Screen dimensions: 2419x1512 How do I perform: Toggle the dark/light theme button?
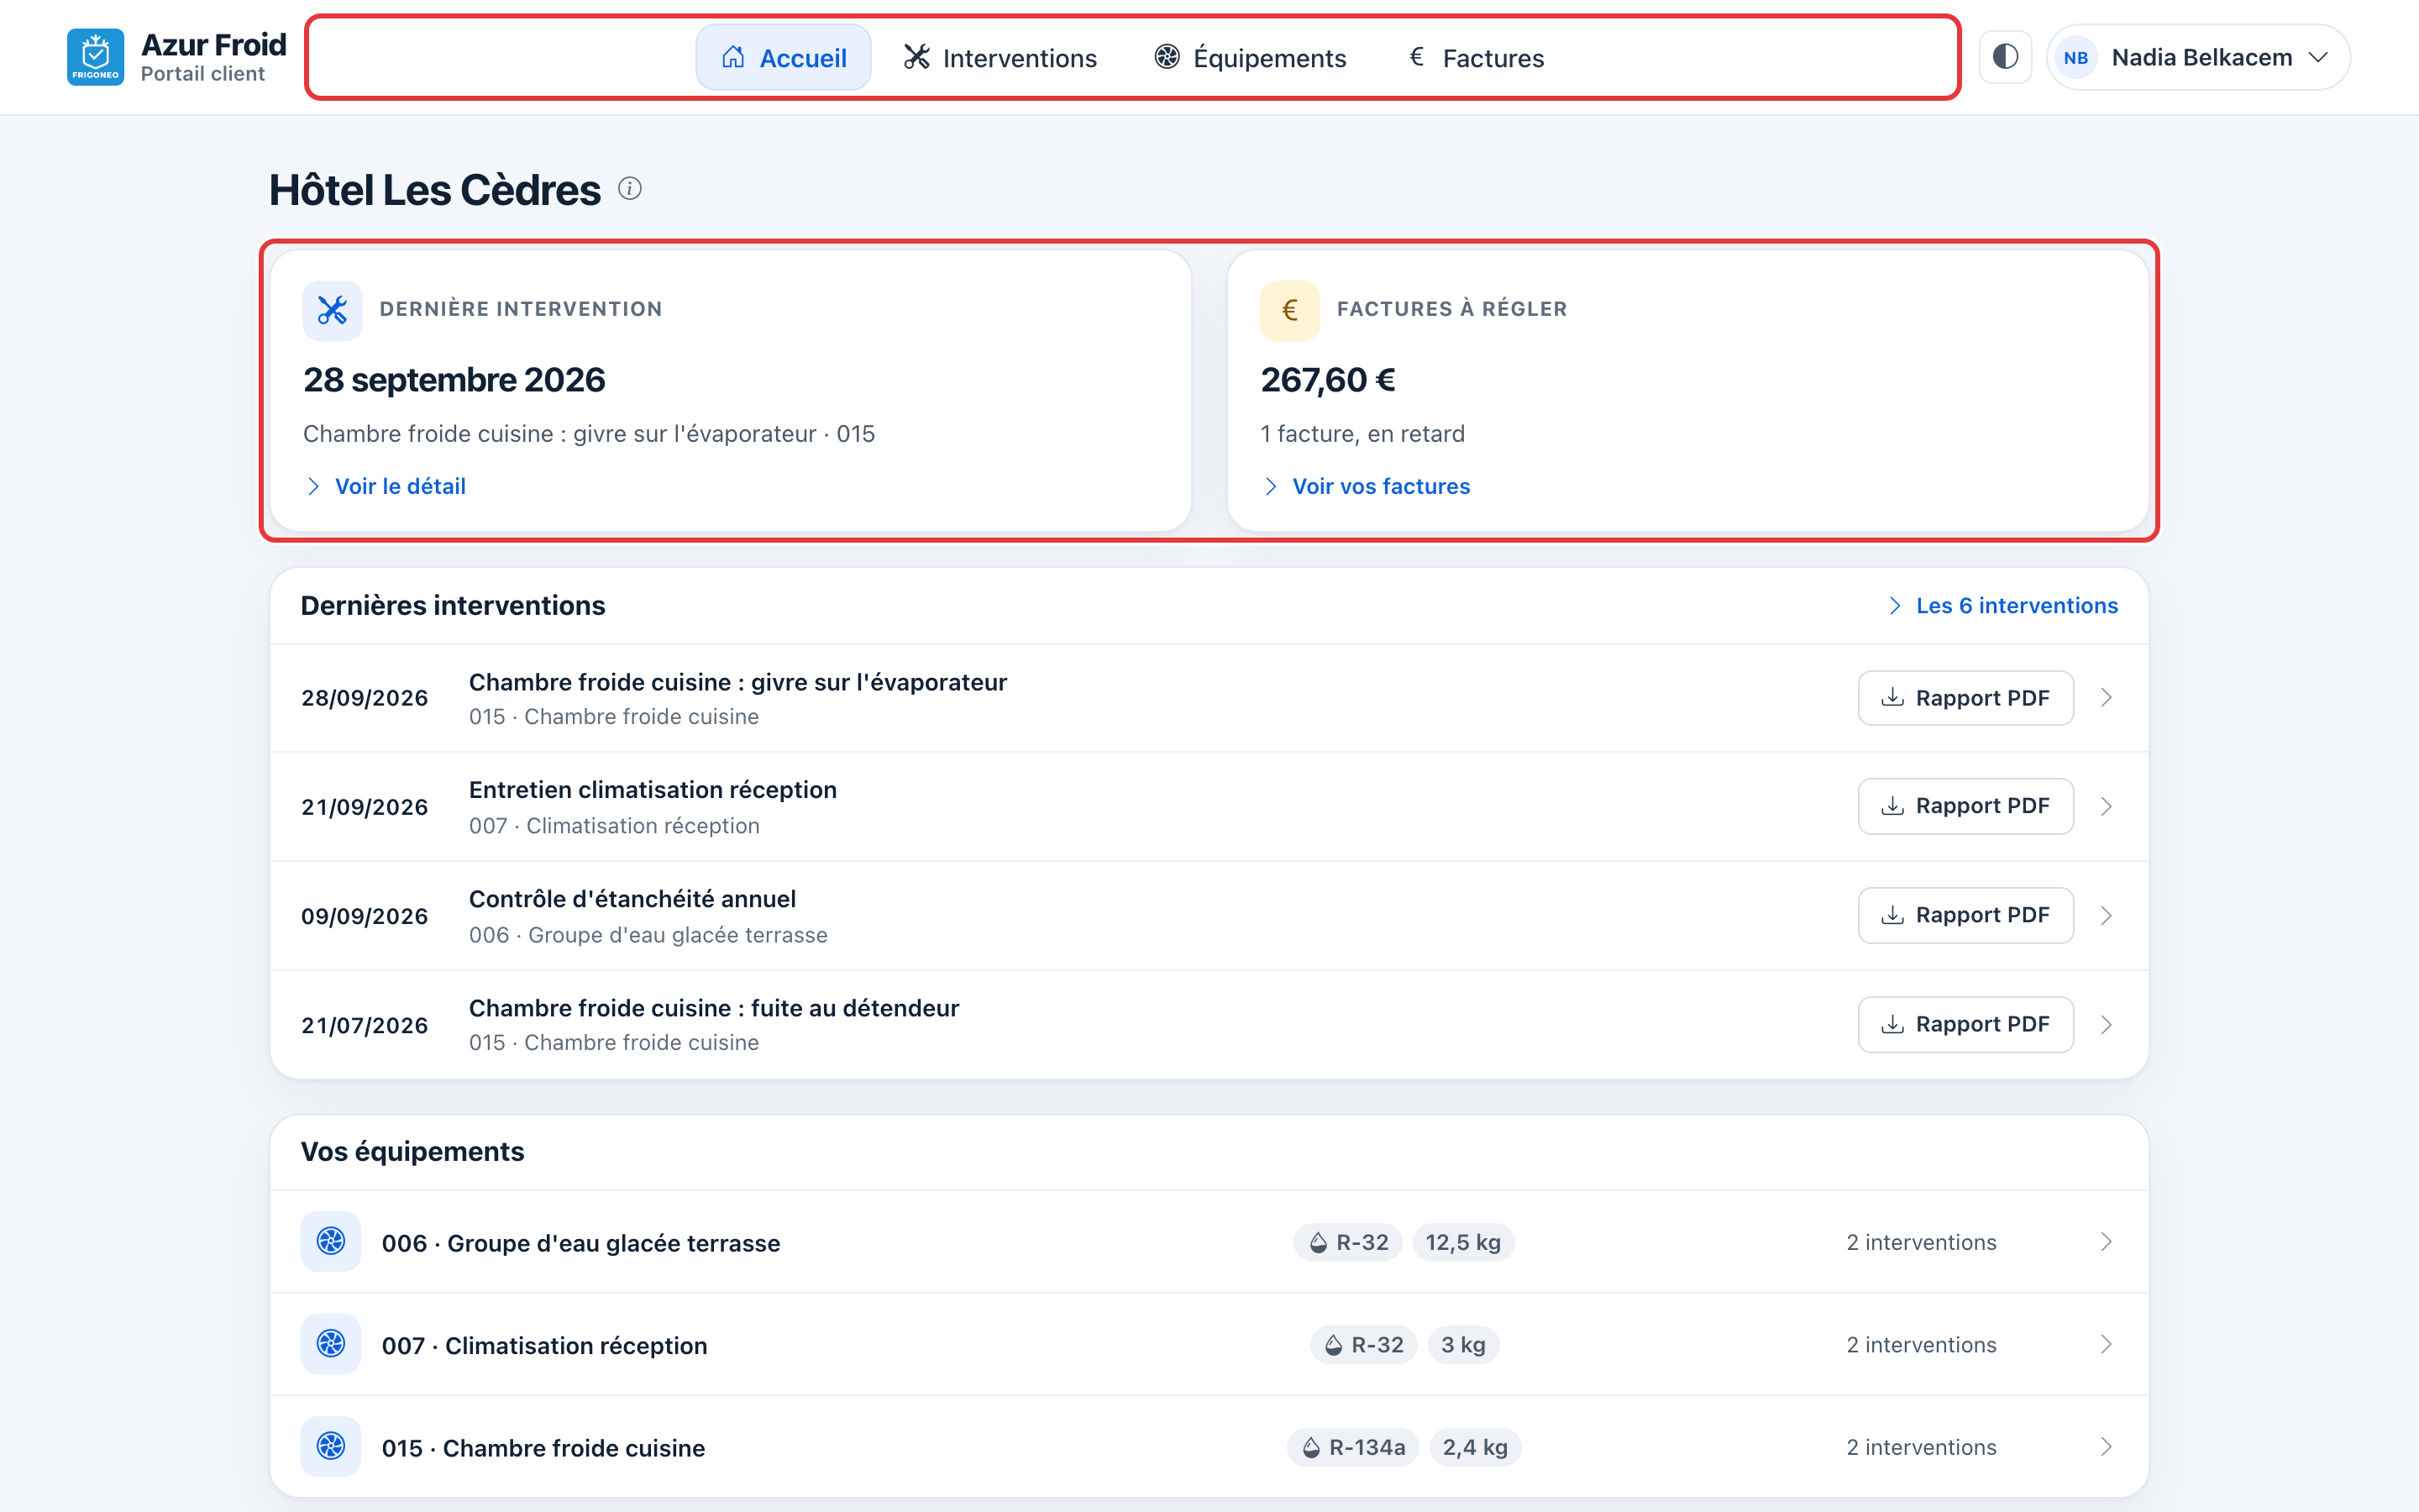pos(2005,57)
